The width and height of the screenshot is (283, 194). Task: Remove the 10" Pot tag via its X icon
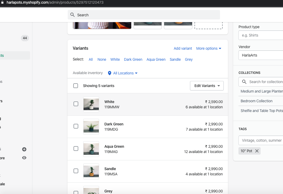point(257,151)
